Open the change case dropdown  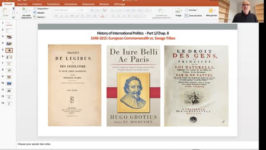pos(96,16)
